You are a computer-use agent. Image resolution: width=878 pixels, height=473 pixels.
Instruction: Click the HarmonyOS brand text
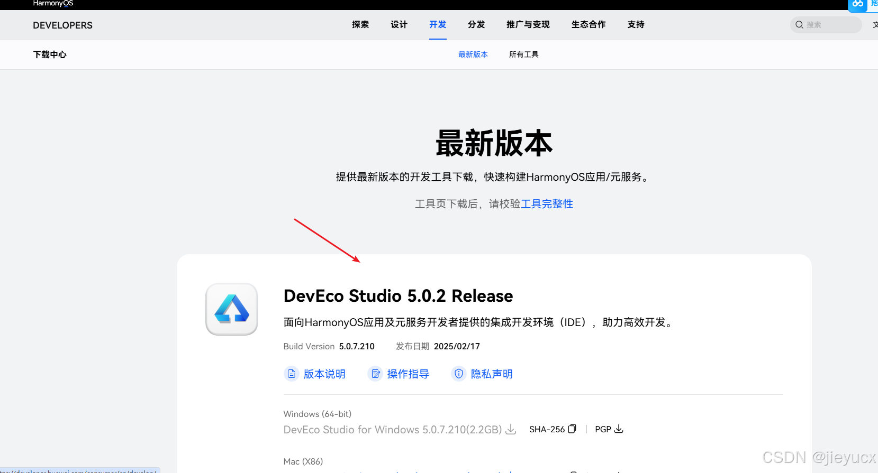[x=53, y=3]
